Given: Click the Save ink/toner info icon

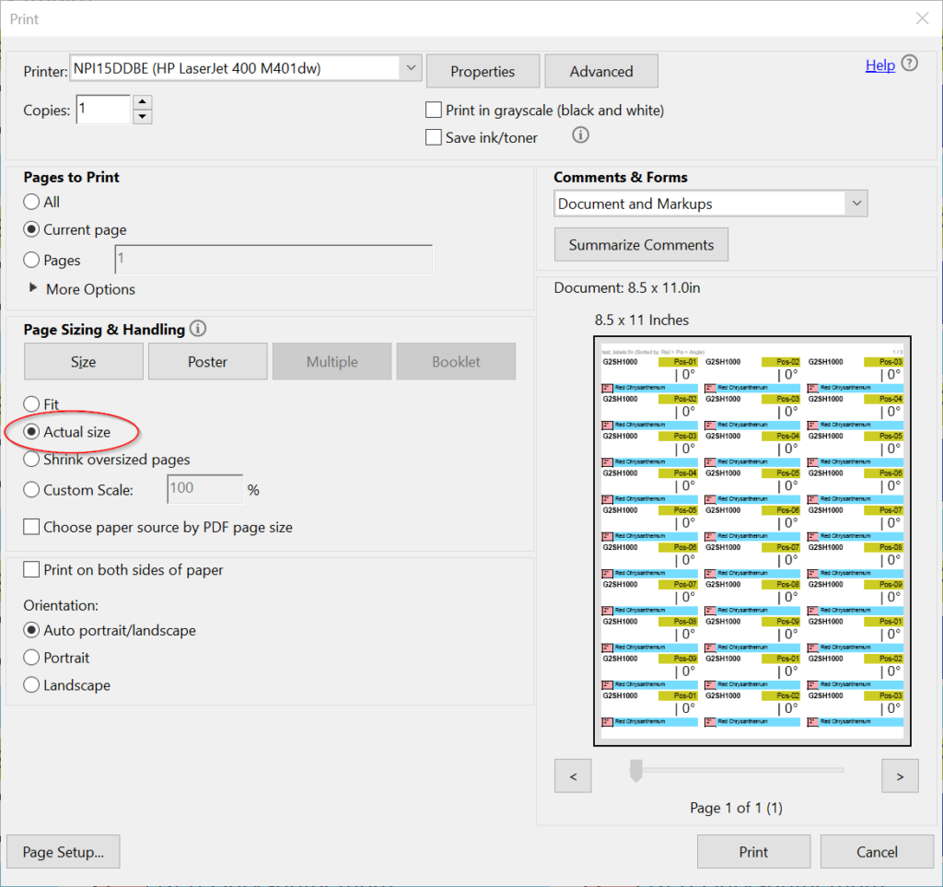Looking at the screenshot, I should [580, 135].
